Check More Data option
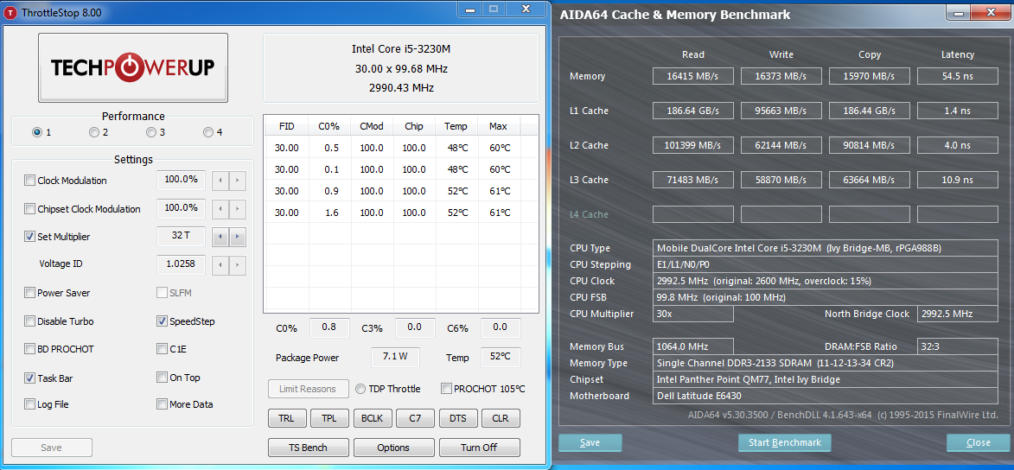 [162, 404]
